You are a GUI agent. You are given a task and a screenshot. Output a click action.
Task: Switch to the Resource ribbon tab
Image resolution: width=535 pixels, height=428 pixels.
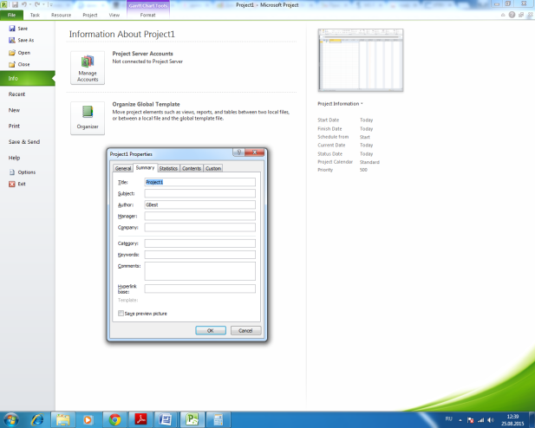(61, 15)
